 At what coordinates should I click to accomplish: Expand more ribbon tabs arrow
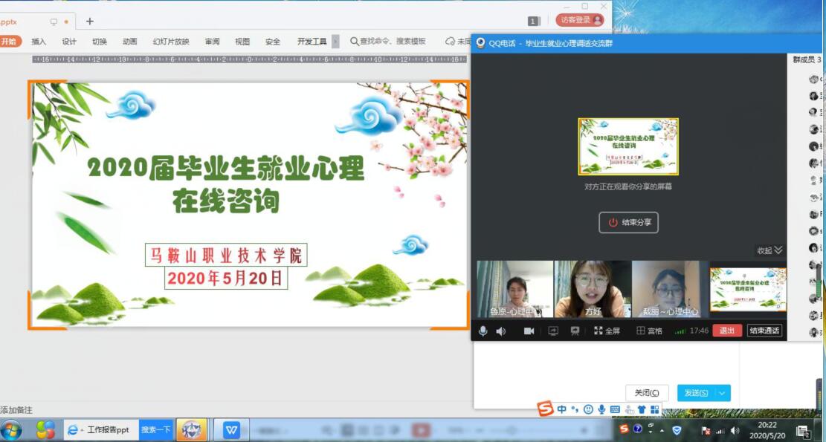(x=335, y=42)
